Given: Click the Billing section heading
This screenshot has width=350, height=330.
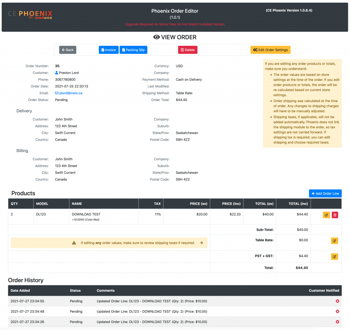Looking at the screenshot, I should coord(22,150).
